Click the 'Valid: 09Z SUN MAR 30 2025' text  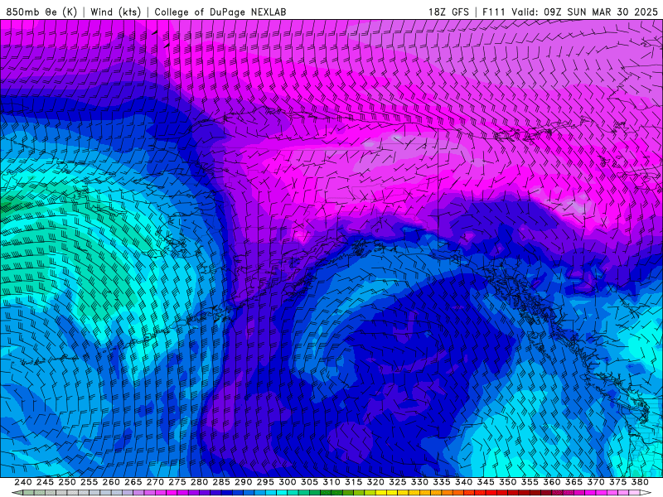[x=584, y=12]
